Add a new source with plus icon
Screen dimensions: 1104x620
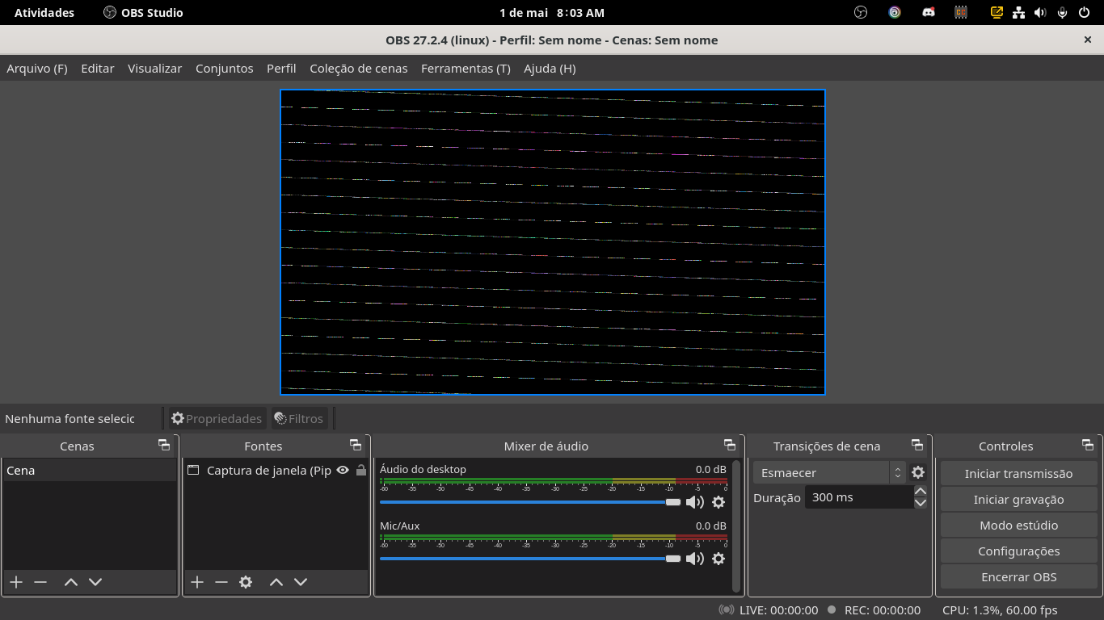pos(196,581)
